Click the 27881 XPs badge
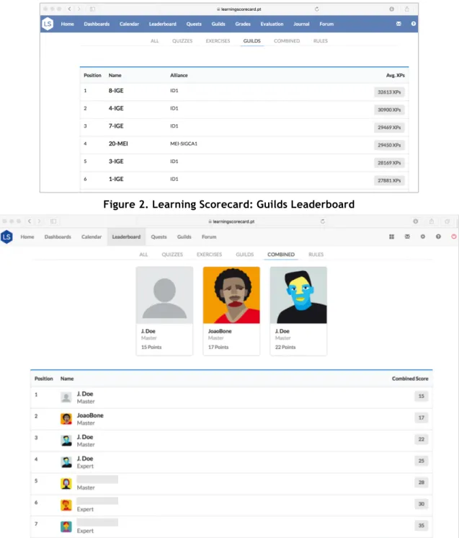Image resolution: width=459 pixels, height=538 pixels. (389, 180)
